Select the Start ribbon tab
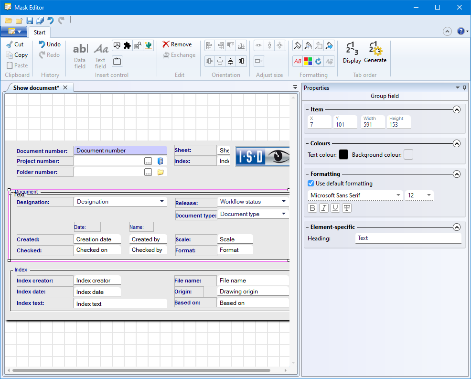471x379 pixels. (40, 32)
